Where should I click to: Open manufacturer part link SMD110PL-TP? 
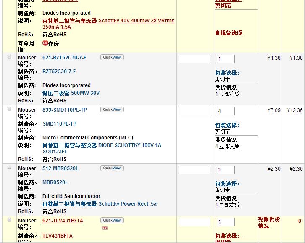60,124
